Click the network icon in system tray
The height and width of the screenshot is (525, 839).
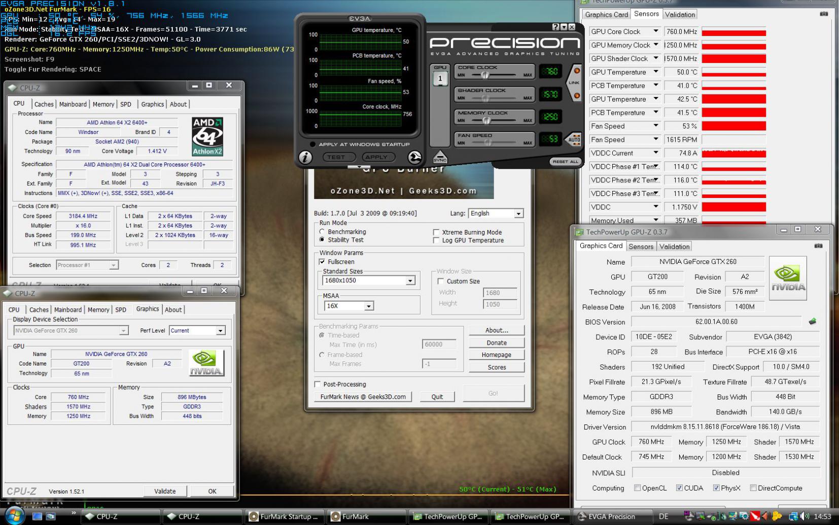[793, 516]
